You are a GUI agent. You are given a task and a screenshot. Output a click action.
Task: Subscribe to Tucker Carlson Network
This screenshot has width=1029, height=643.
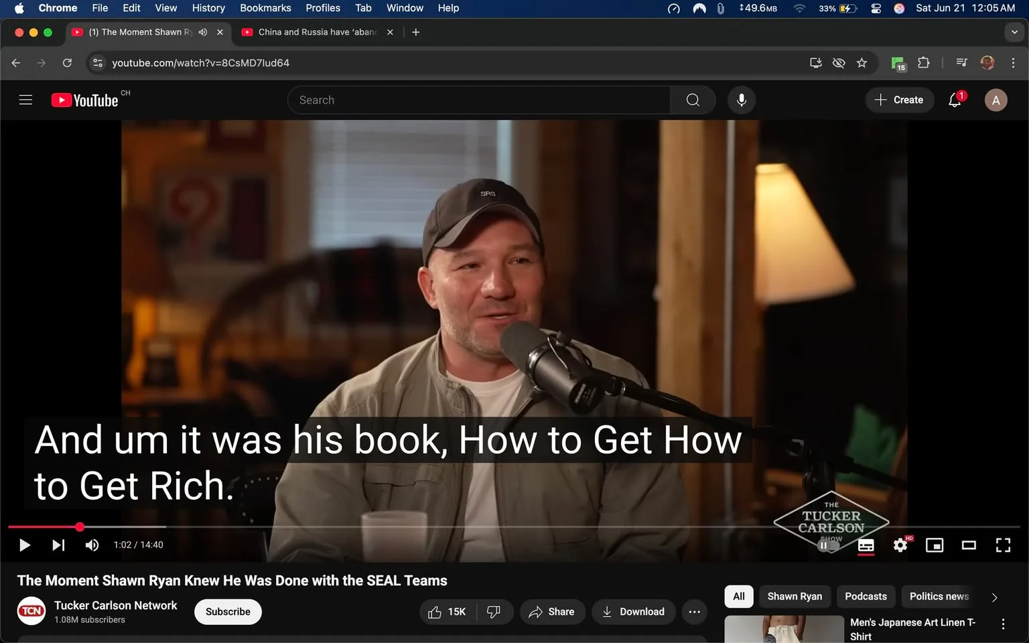(228, 612)
